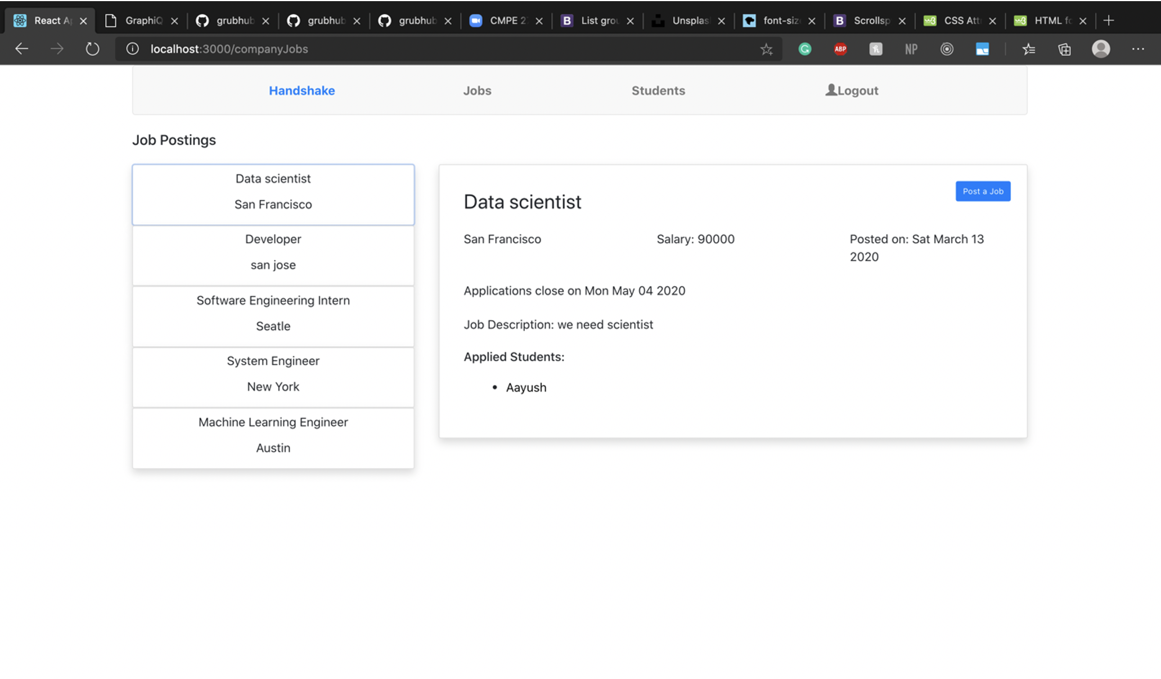
Task: Open the Students nav link
Action: (658, 90)
